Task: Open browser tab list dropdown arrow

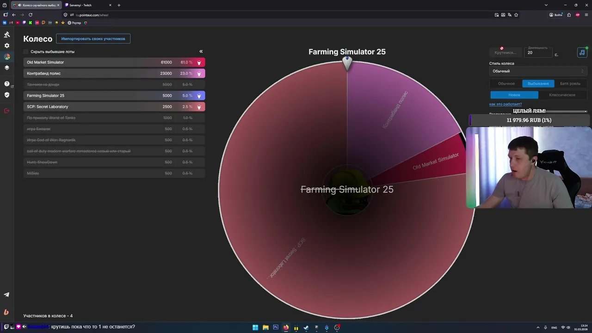Action: 546,5
